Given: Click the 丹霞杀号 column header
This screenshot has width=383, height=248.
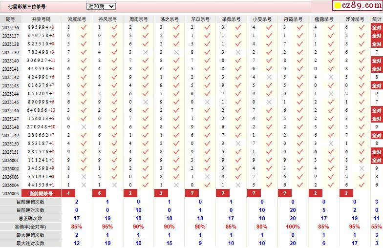Looking at the screenshot, I should pyautogui.click(x=293, y=20).
